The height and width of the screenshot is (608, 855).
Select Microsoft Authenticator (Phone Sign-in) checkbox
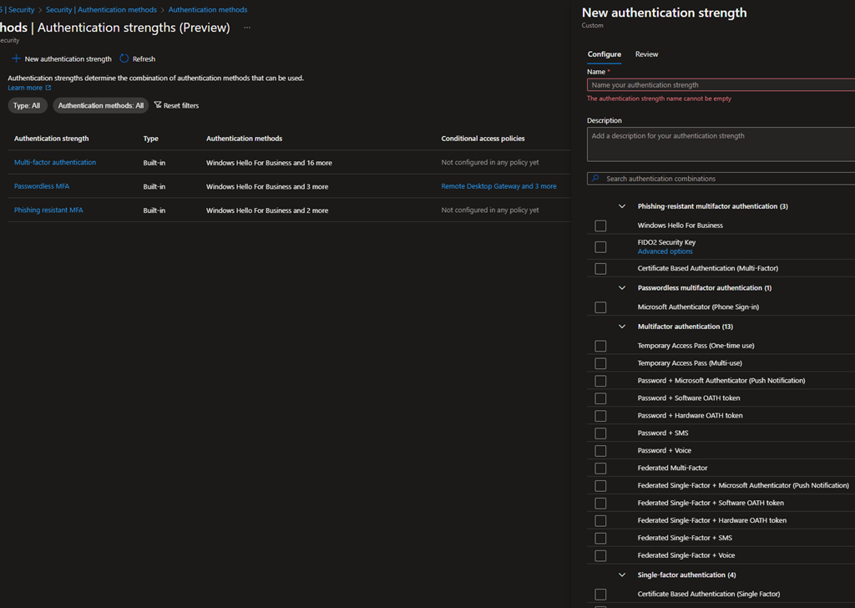pos(600,307)
